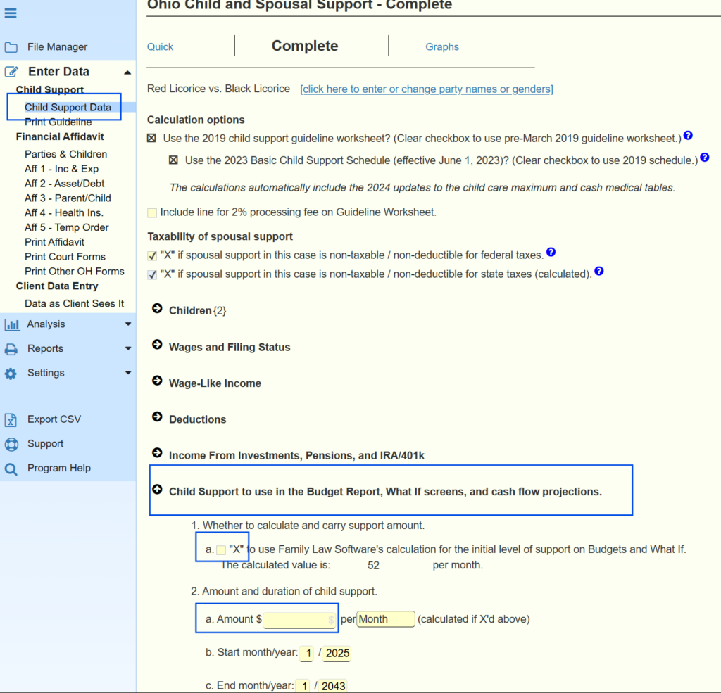Uncheck non-taxable for state taxes checkbox
Image resolution: width=721 pixels, height=693 pixels.
pos(152,275)
